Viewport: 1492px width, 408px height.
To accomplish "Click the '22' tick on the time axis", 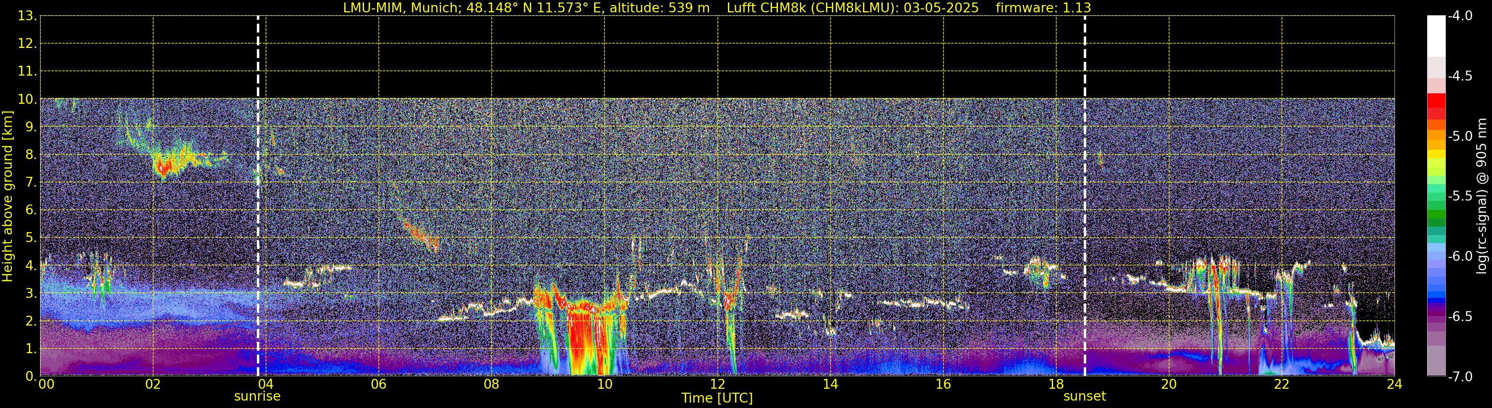I will point(1282,384).
